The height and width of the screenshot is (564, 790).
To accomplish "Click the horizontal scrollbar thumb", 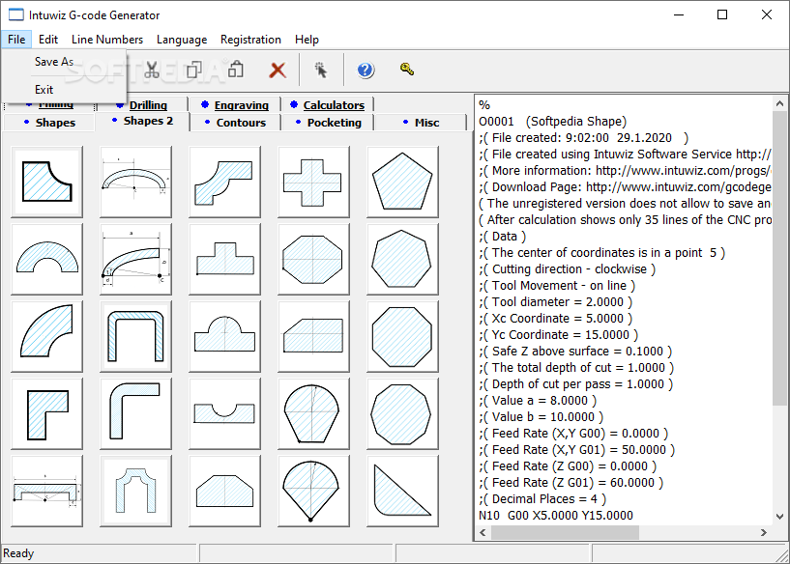I will (565, 532).
